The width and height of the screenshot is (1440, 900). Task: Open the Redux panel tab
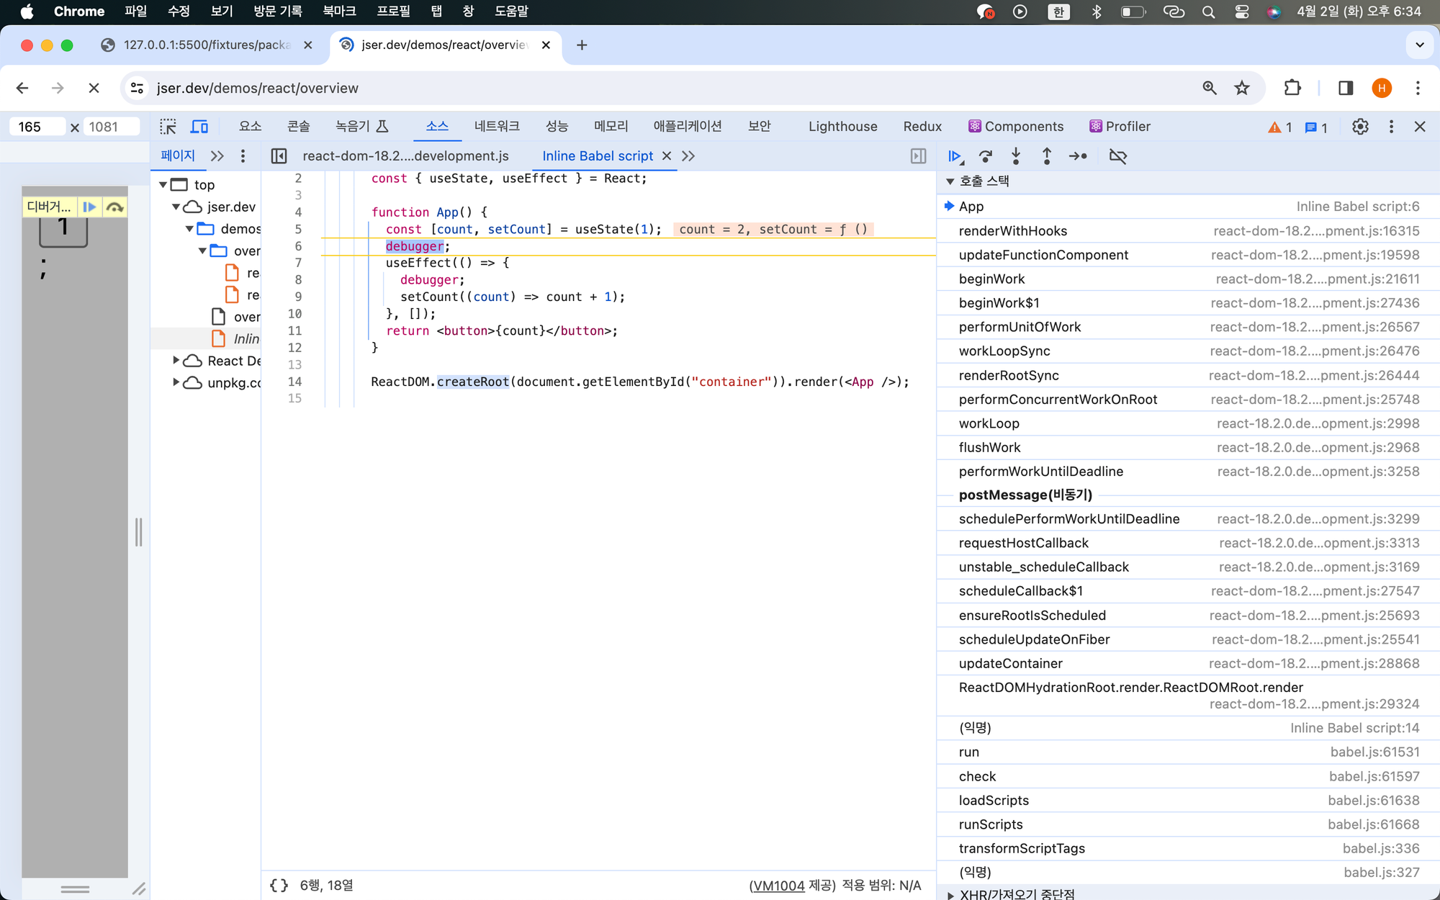click(x=922, y=127)
